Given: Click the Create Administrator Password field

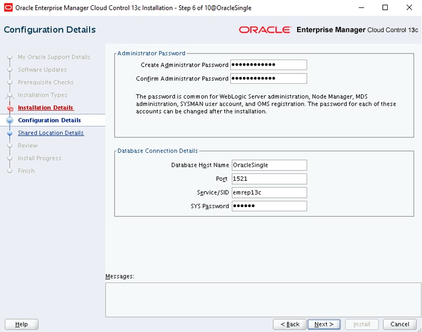Looking at the screenshot, I should 269,64.
